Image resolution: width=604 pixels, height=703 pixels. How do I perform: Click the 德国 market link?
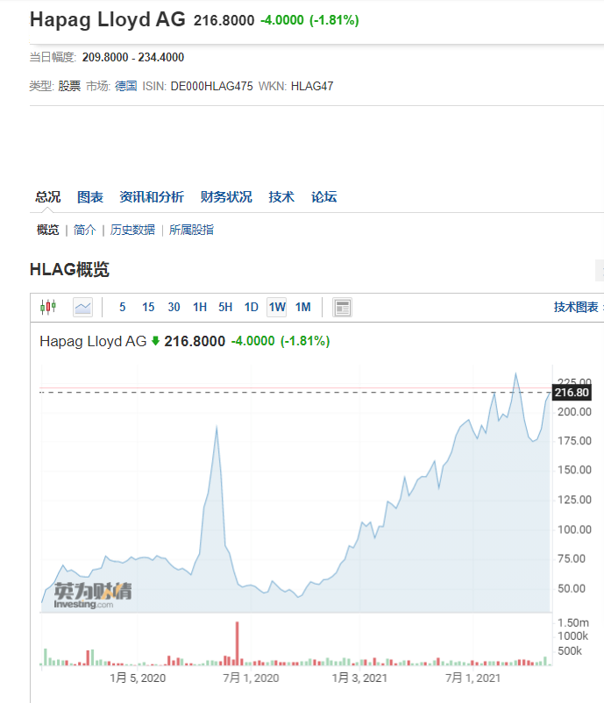[125, 86]
